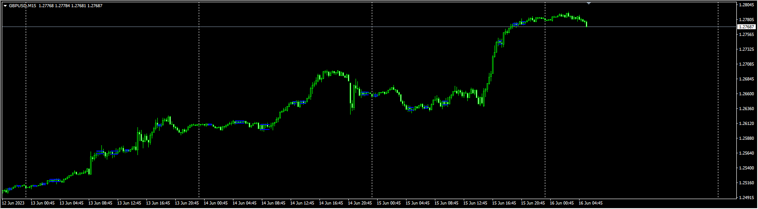
Task: Click the GBPUSD,M15 symbol title
Action: tap(23, 6)
